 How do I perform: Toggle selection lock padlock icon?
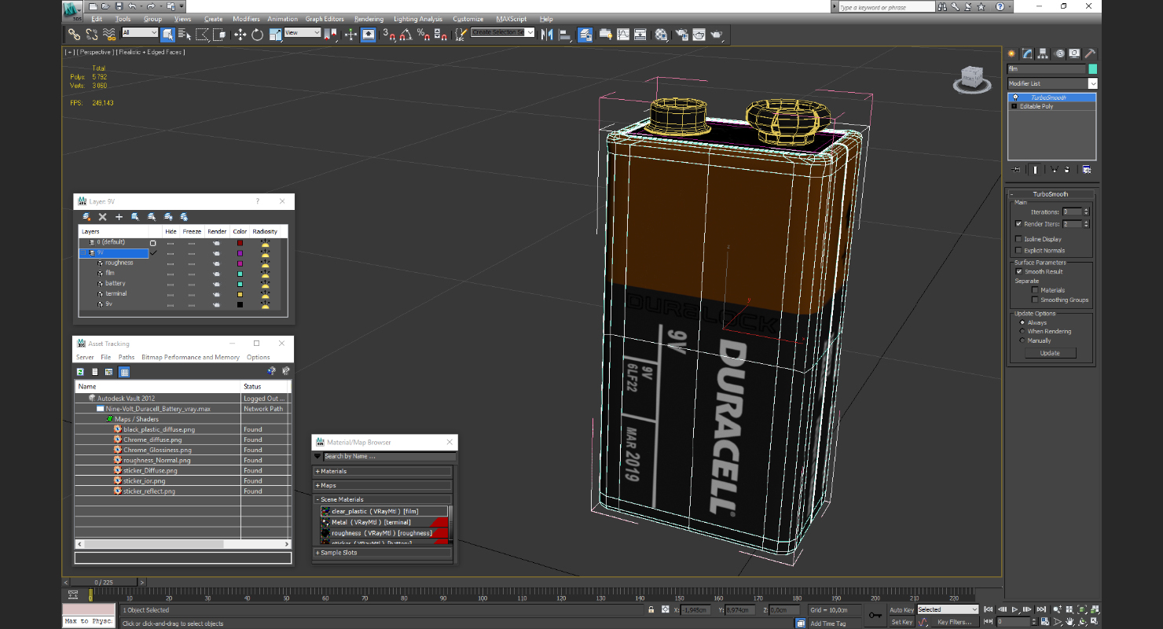click(651, 610)
